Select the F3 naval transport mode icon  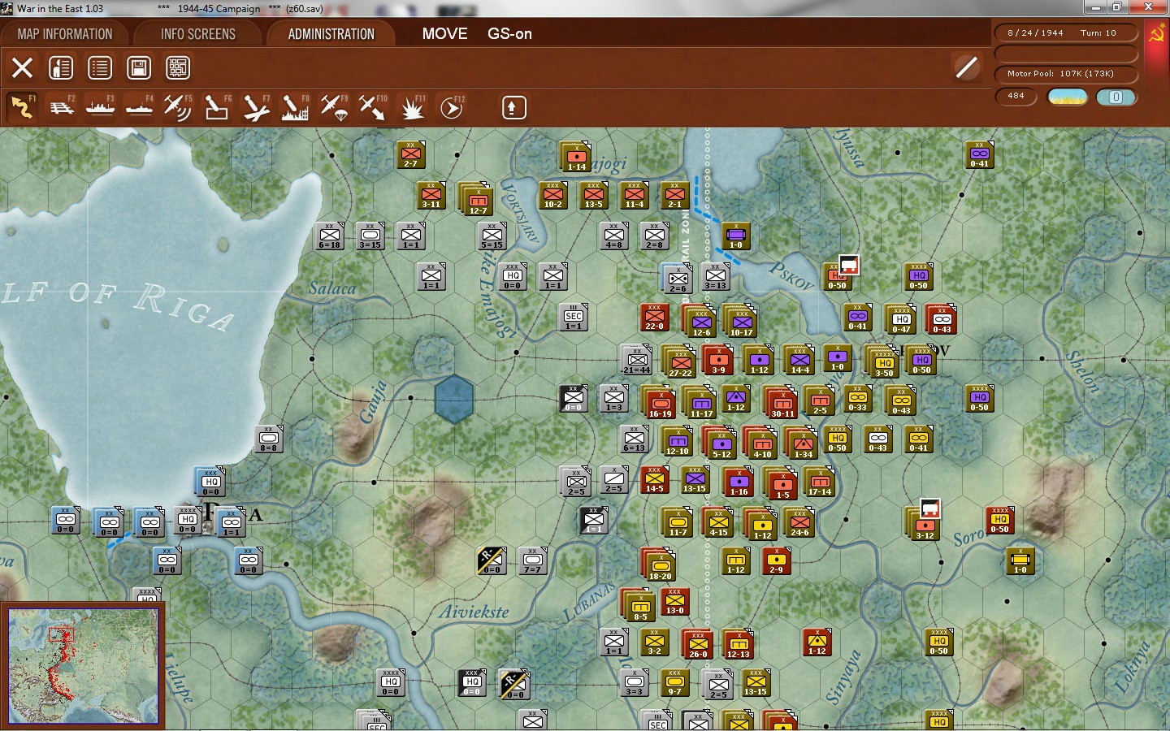tap(100, 107)
